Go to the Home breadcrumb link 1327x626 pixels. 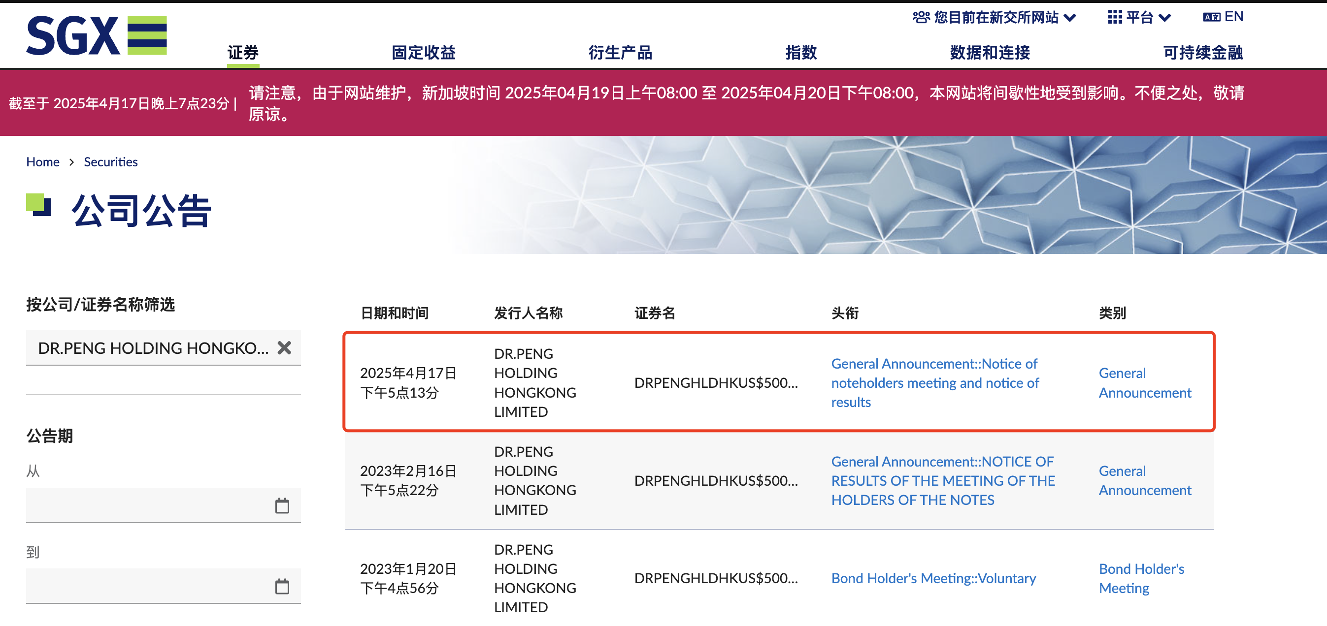coord(43,162)
